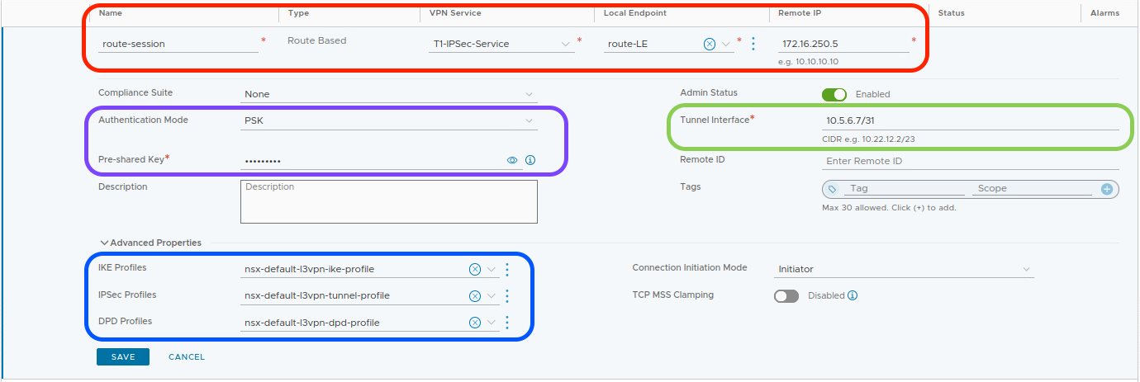Enable the TCP MSS Clamping toggle
The height and width of the screenshot is (382, 1140).
[786, 296]
